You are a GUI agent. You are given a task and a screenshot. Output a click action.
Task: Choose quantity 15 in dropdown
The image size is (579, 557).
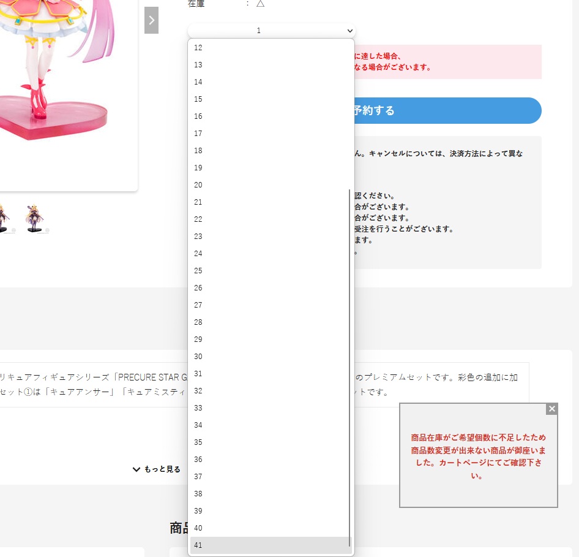click(271, 99)
